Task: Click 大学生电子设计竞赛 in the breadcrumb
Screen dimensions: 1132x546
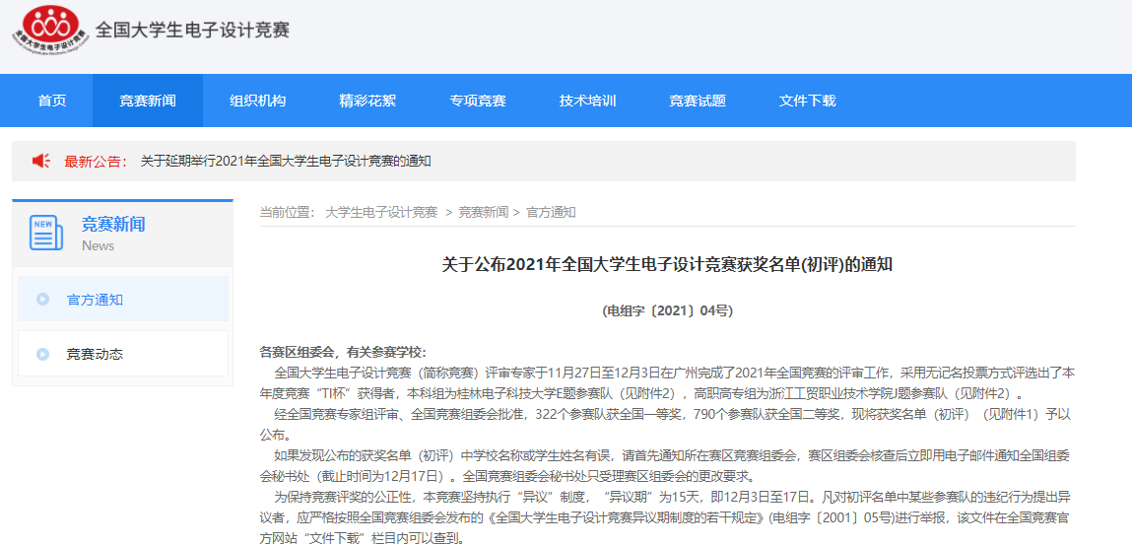Action: (381, 212)
